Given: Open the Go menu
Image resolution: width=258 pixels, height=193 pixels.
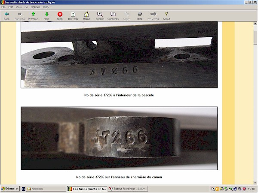Looking at the screenshot, I should click(x=26, y=7).
